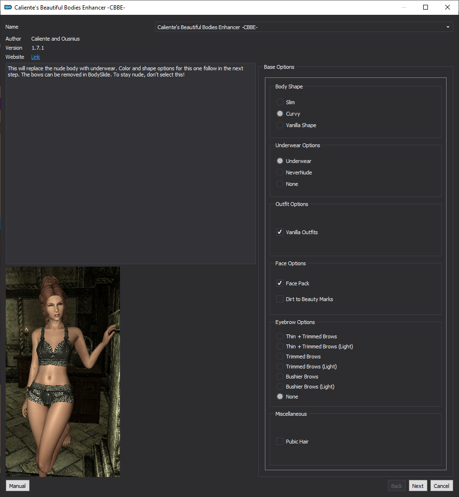Pick the Trimmed Brows (Light) option

click(306, 367)
